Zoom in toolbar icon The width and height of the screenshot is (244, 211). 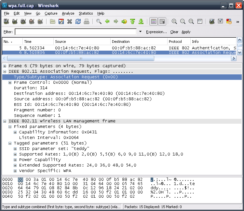point(174,21)
